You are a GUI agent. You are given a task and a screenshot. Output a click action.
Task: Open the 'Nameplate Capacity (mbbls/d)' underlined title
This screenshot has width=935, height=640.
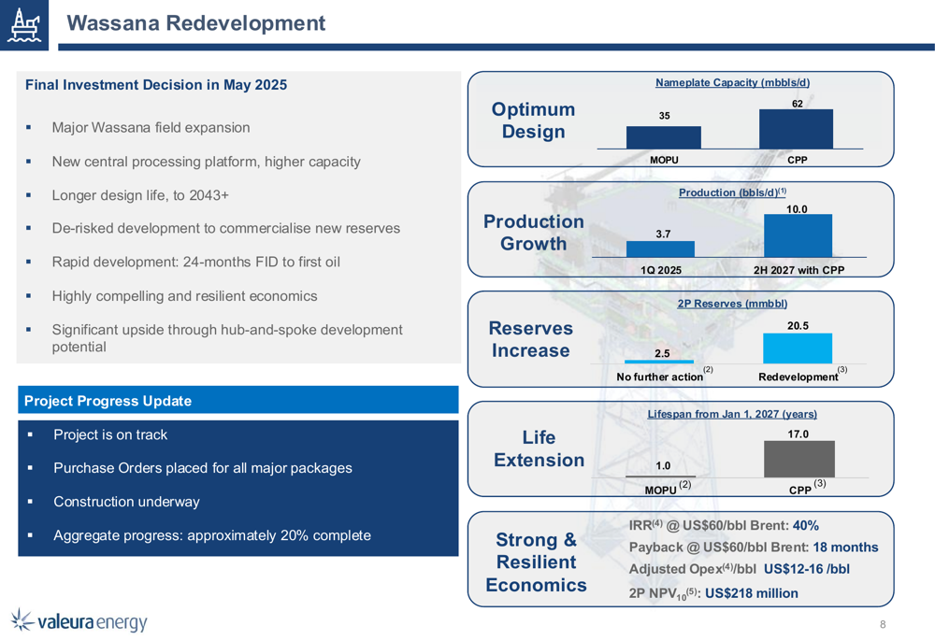tap(732, 82)
